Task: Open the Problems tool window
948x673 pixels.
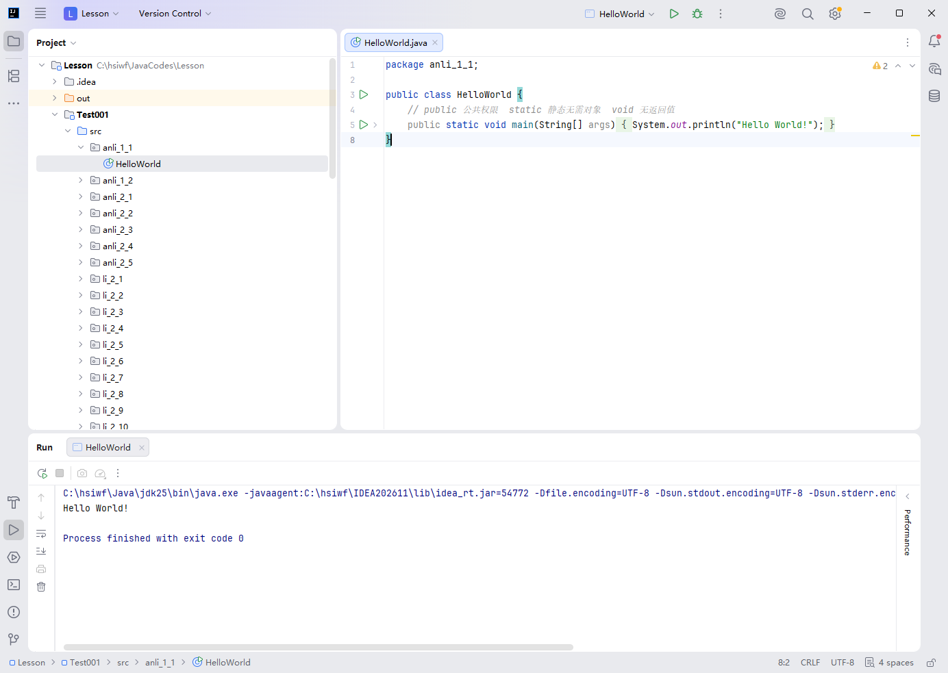Action: click(14, 612)
